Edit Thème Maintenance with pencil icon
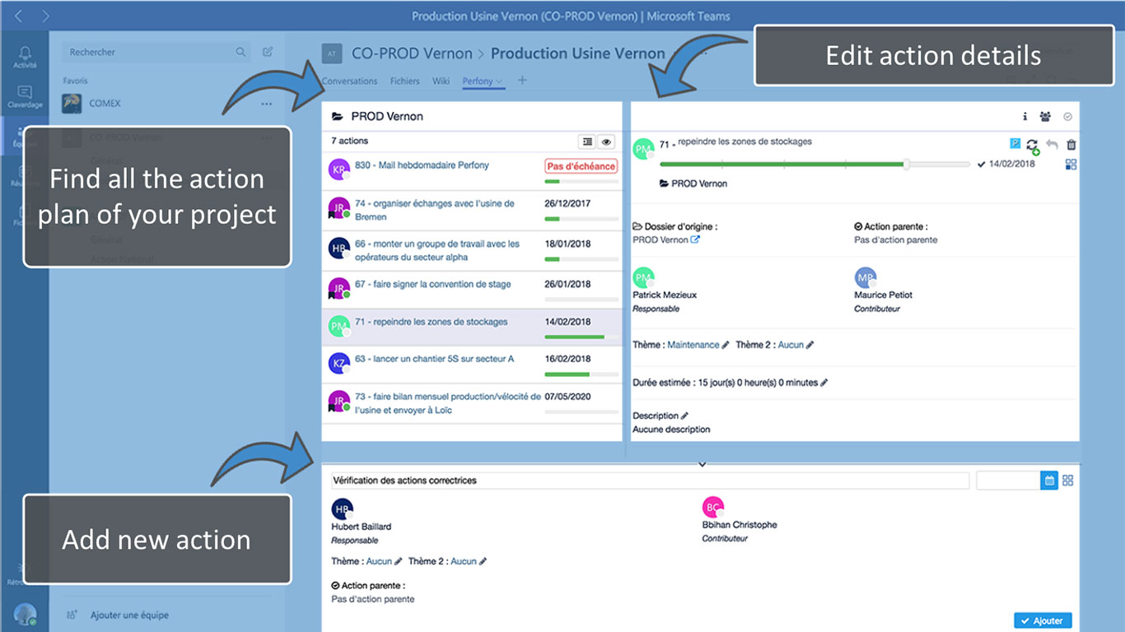 726,345
